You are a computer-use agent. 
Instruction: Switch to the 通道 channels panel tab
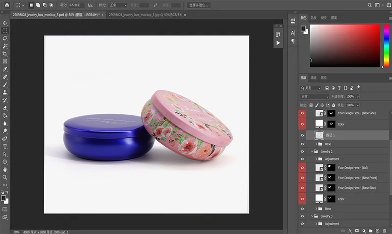coord(314,78)
